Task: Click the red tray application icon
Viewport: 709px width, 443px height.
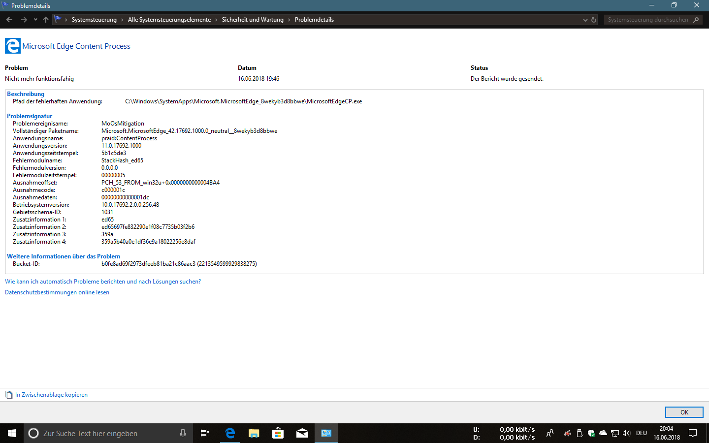Action: tap(568, 433)
